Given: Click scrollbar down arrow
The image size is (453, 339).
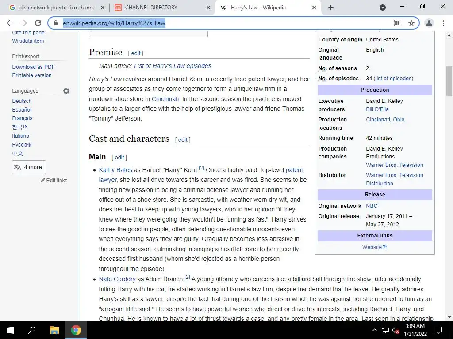Looking at the screenshot, I should [x=449, y=318].
